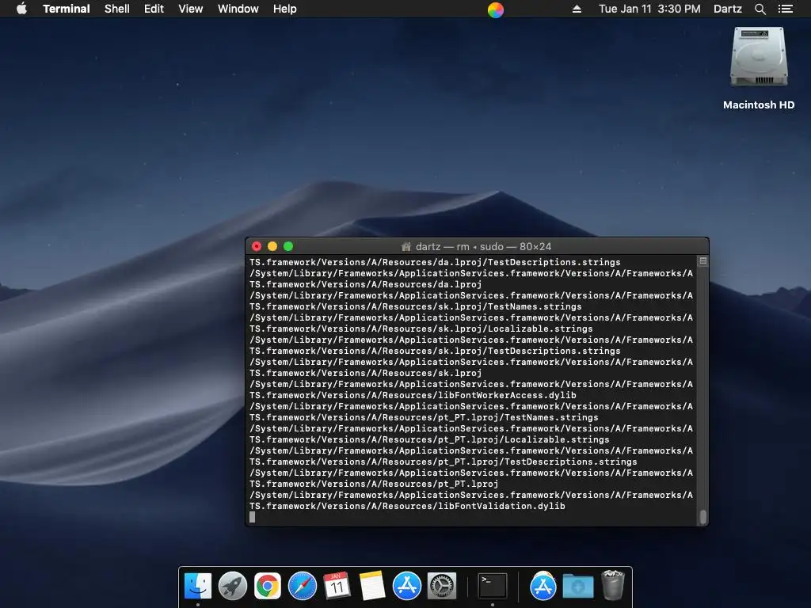Open the Downloads folder in Dock
This screenshot has height=608, width=811.
[x=577, y=587]
